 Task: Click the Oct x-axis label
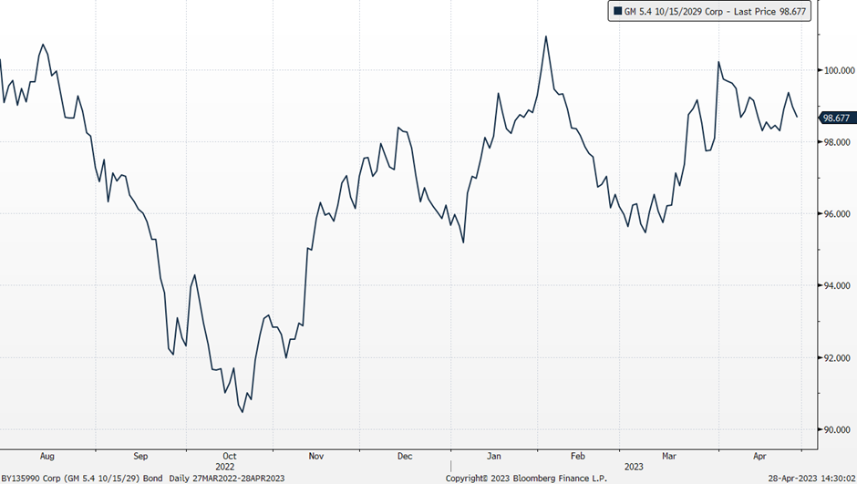pyautogui.click(x=230, y=456)
